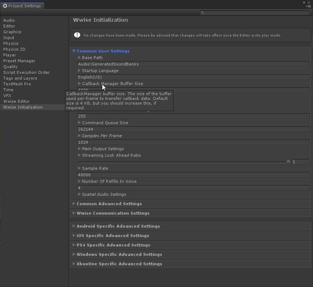Screen dimensions: 313x287
Task: Open the panel options menu icon
Action: pyautogui.click(x=309, y=6)
